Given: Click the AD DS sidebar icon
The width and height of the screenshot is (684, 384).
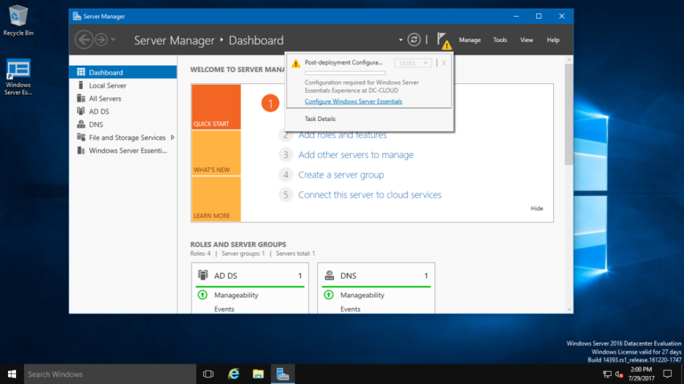Looking at the screenshot, I should (81, 112).
